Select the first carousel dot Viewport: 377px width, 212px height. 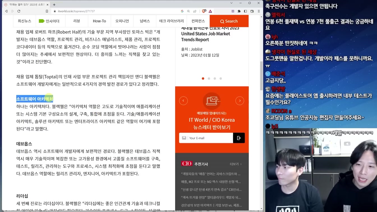(x=203, y=79)
